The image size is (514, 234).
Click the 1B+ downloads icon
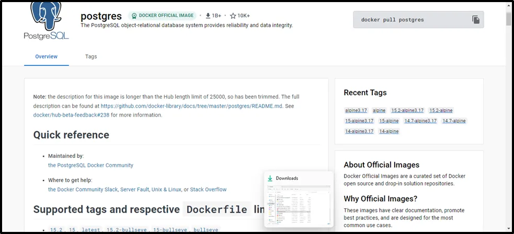(x=208, y=16)
